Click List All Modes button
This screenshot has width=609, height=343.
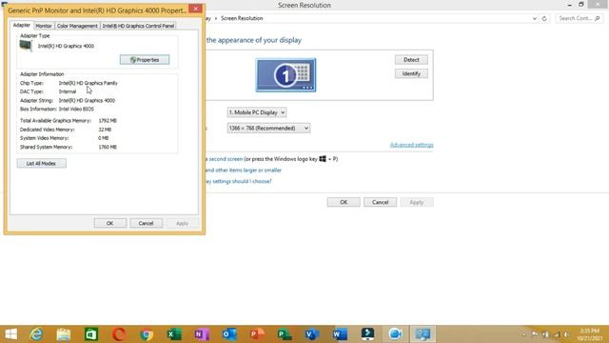42,163
